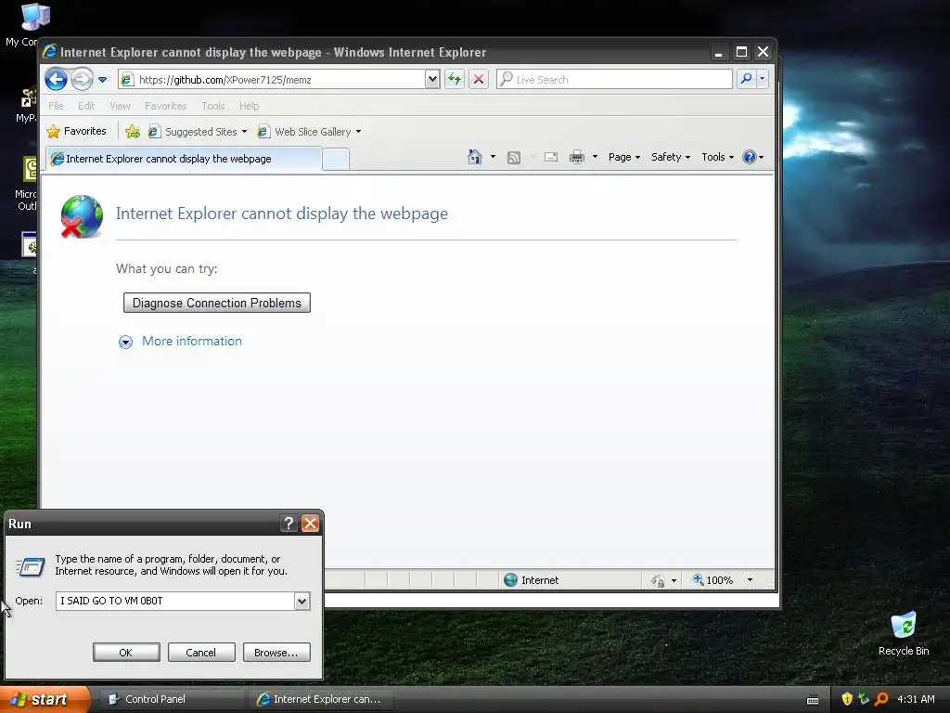Click Cancel in the Run dialog
The width and height of the screenshot is (950, 713).
coord(201,653)
